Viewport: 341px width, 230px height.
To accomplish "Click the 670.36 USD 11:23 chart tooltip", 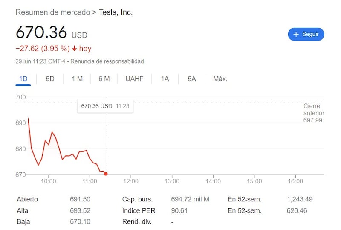I will click(x=105, y=106).
